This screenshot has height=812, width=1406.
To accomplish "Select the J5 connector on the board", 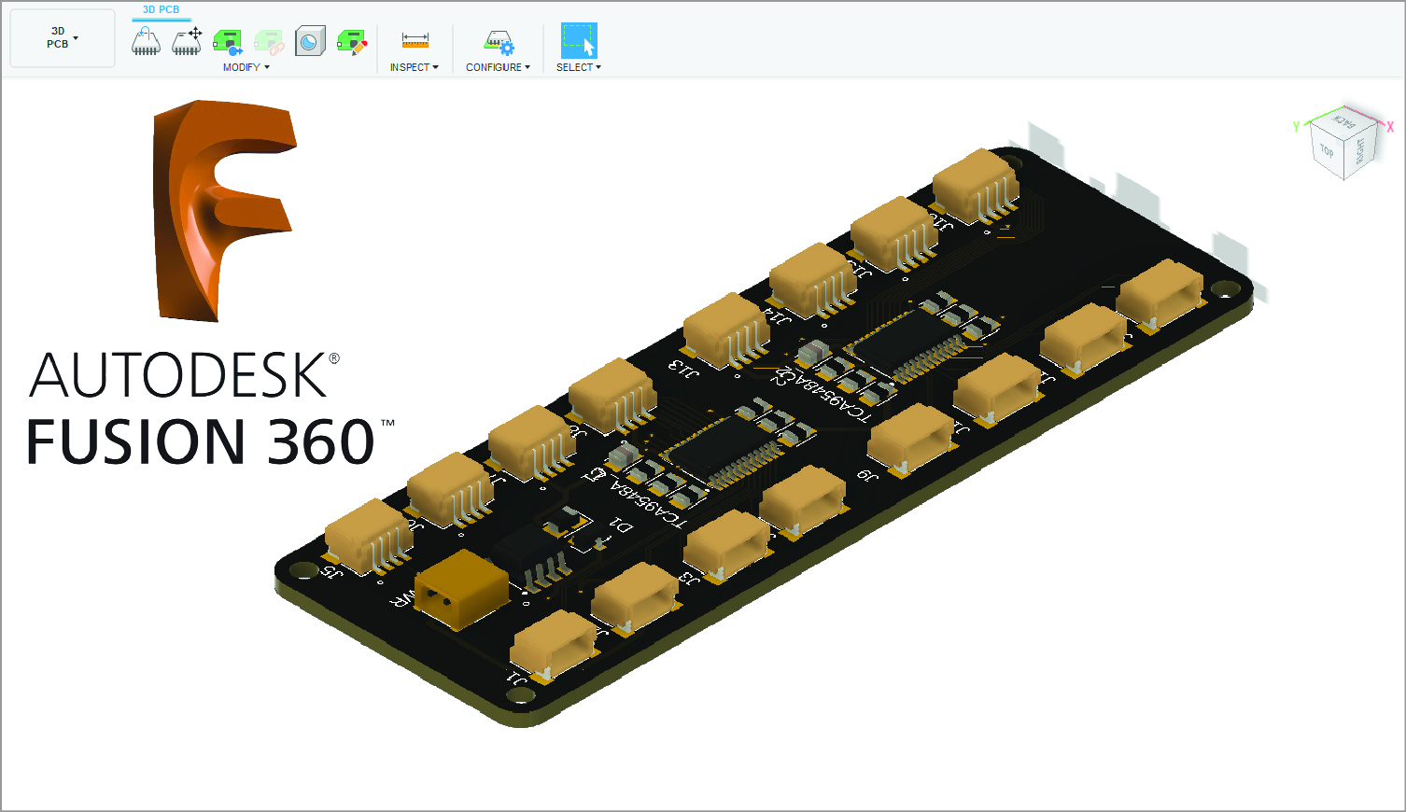I will 370,537.
